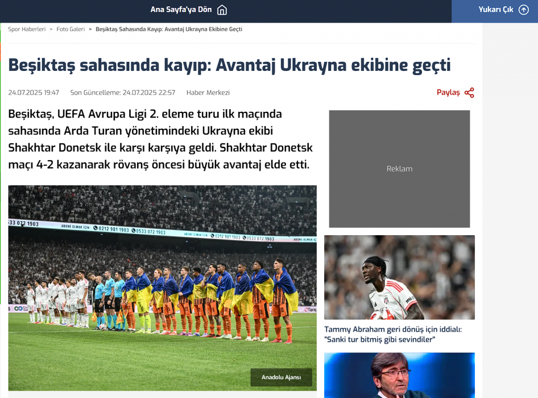Go back via Ana Sayfa'ya Dön link
This screenshot has height=398, width=538.
(189, 10)
